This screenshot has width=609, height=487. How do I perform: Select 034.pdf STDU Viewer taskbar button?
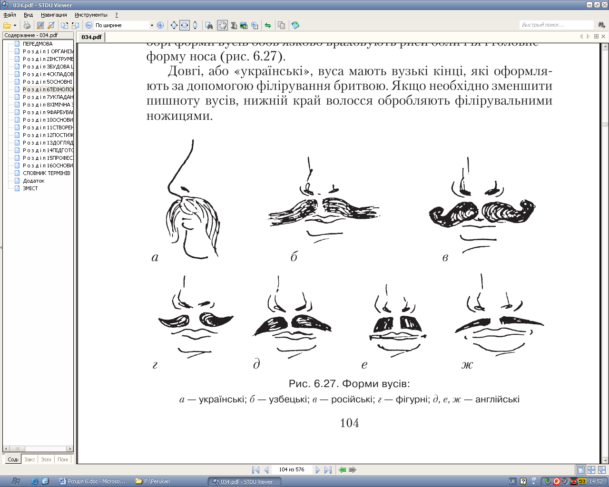pyautogui.click(x=244, y=481)
